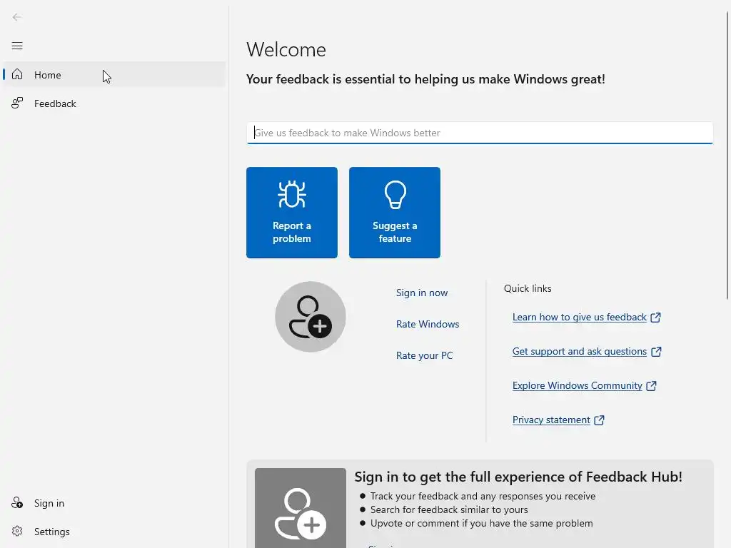This screenshot has width=731, height=548.
Task: Open Feedback in the navigation pane
Action: [x=114, y=103]
